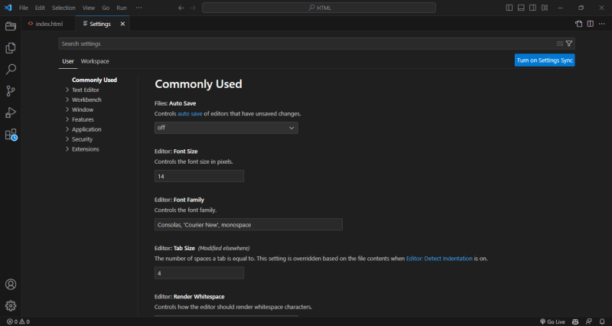Open the Explorer view in activity bar
Image resolution: width=612 pixels, height=326 pixels.
(x=11, y=47)
